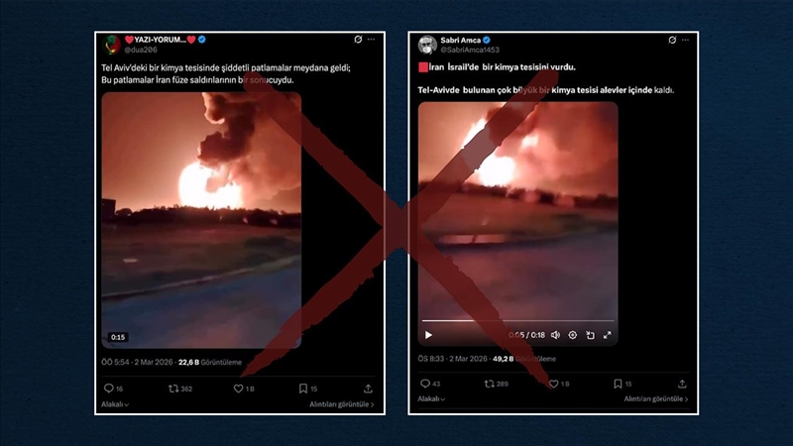Share the Sabri Amca tweet
Screen dimensions: 793x446
682,384
